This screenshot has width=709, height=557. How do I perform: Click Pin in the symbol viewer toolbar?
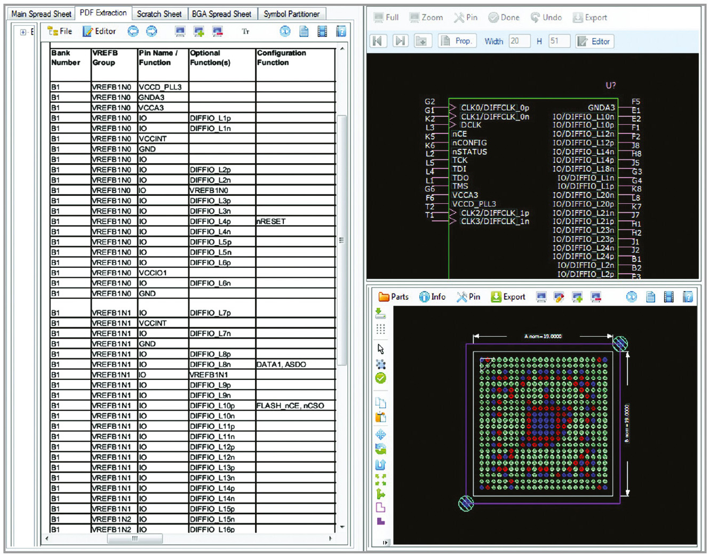(466, 18)
